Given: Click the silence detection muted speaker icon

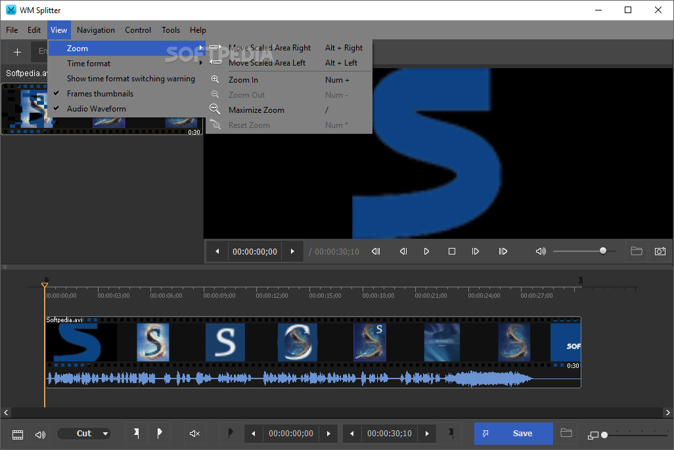Looking at the screenshot, I should [x=194, y=434].
